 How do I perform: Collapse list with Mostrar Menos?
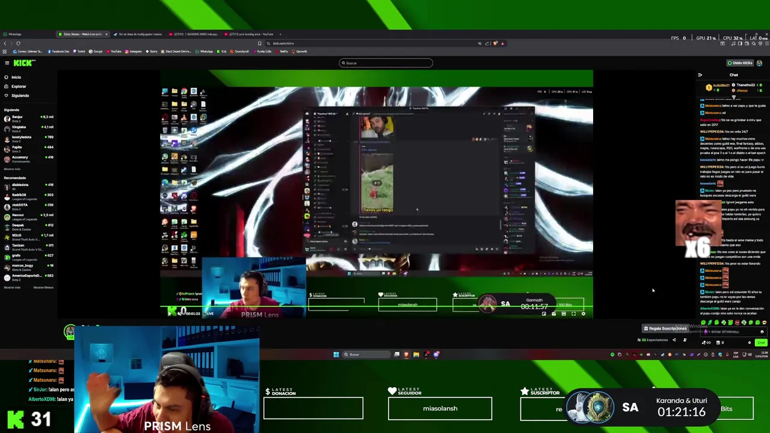(x=43, y=287)
